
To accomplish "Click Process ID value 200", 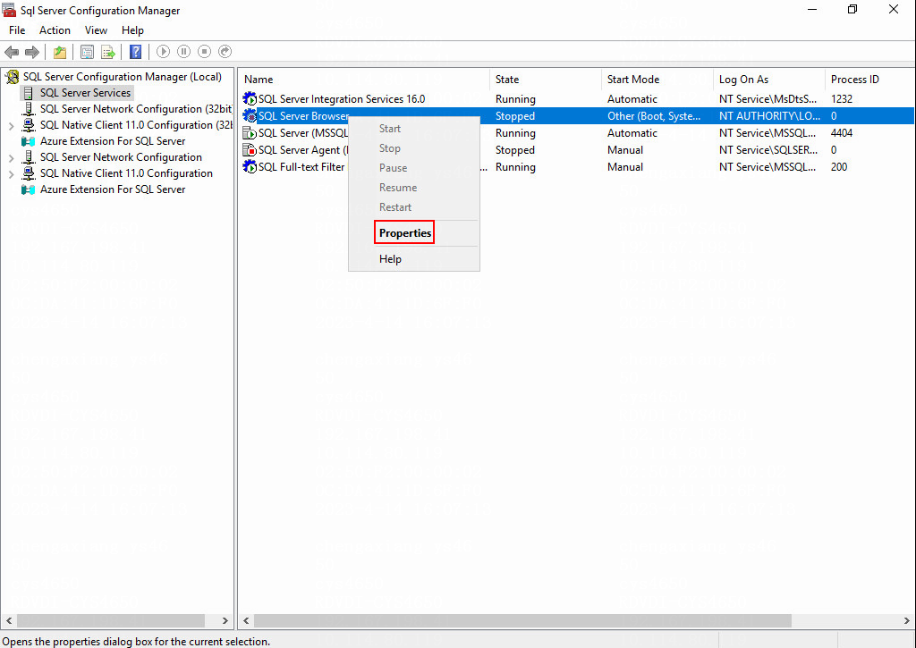I will 839,166.
